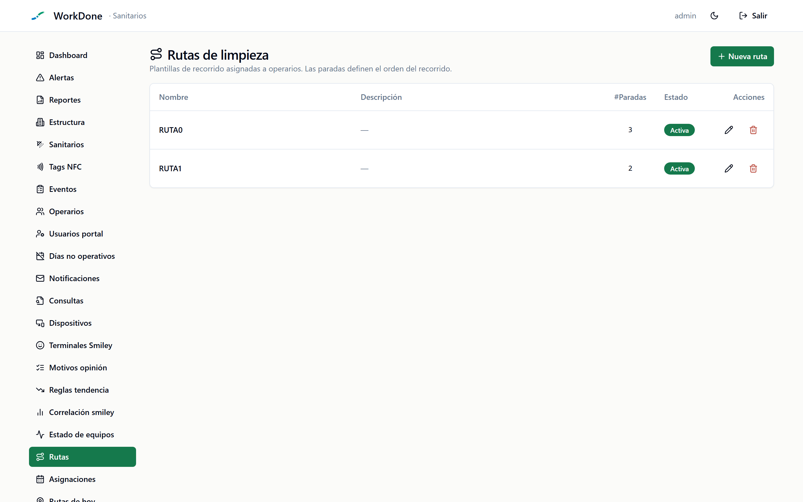This screenshot has width=803, height=502.
Task: Toggle dark mode with the moon icon
Action: click(714, 16)
